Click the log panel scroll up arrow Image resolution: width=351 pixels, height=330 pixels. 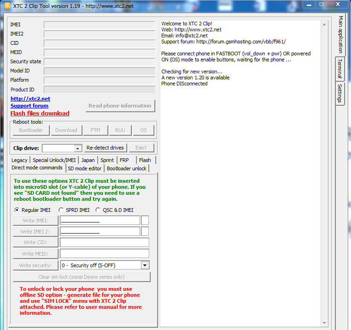coord(324,24)
